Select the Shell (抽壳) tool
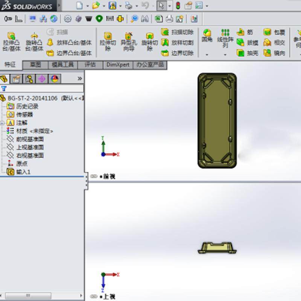 click(x=246, y=53)
